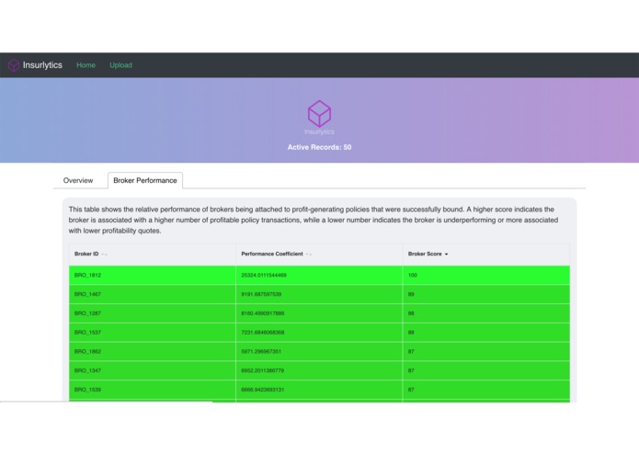Select broker cell BRO_1467
The width and height of the screenshot is (639, 454).
[153, 294]
